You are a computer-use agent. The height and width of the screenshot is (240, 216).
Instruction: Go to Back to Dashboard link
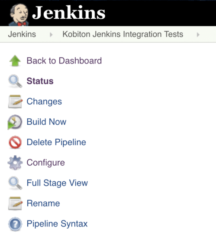[x=64, y=60]
